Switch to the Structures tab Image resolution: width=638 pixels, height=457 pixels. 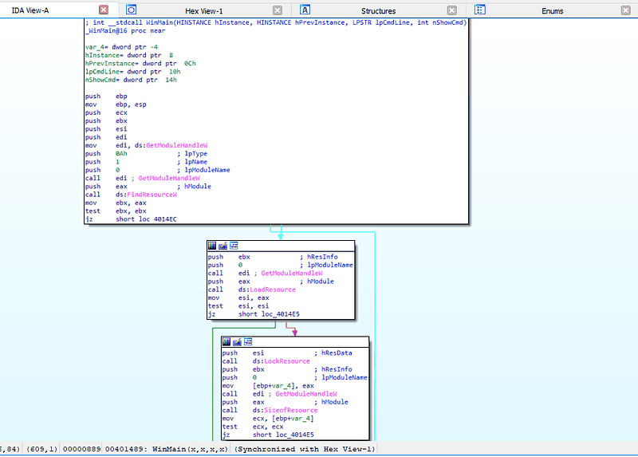pyautogui.click(x=378, y=11)
